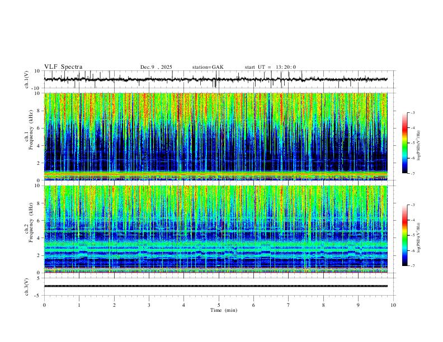Click the "4" tick on the time axis

click(x=184, y=305)
